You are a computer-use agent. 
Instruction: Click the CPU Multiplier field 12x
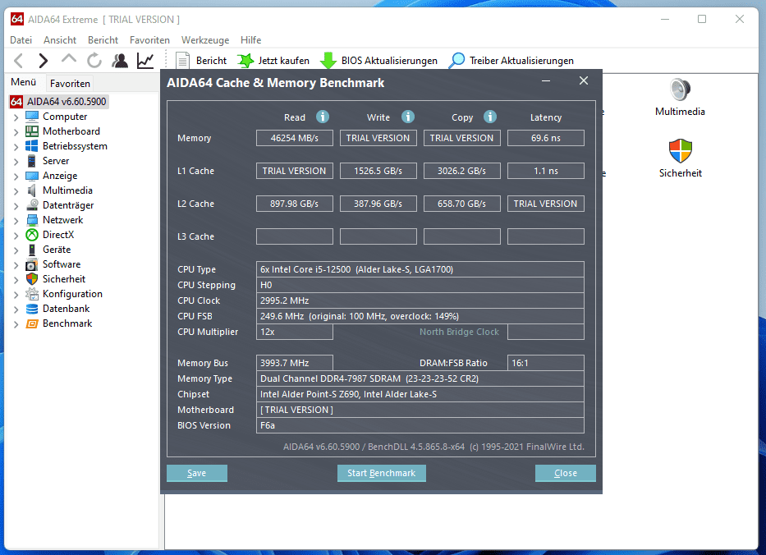point(295,332)
